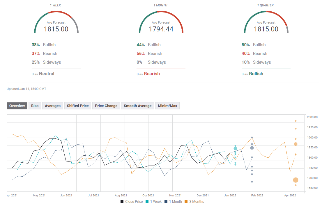322x206 pixels.
Task: Show the Shifted Price view
Action: click(78, 106)
